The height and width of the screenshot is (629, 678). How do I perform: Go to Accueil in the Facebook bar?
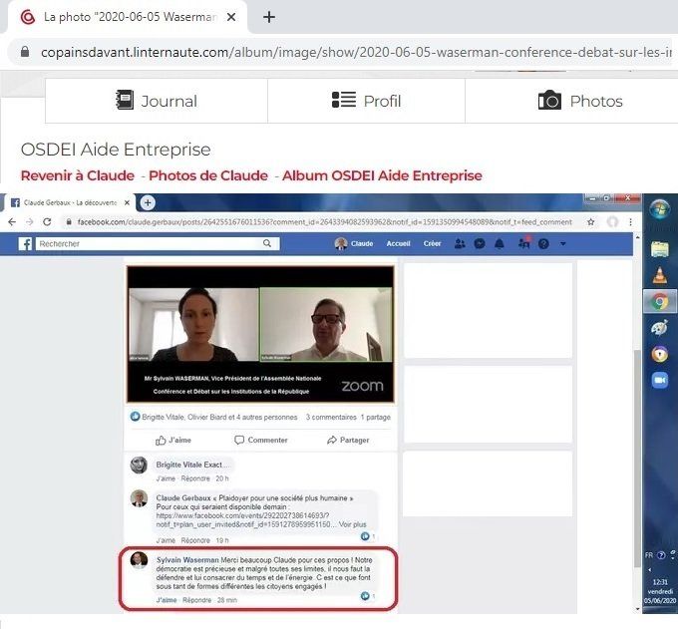tap(398, 244)
